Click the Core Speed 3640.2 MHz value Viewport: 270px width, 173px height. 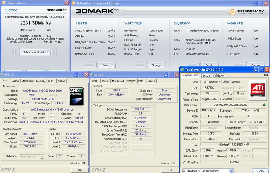(x=30, y=134)
